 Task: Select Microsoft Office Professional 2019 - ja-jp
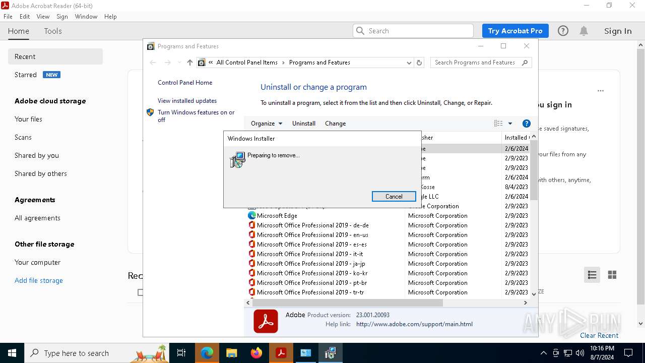coord(311,264)
